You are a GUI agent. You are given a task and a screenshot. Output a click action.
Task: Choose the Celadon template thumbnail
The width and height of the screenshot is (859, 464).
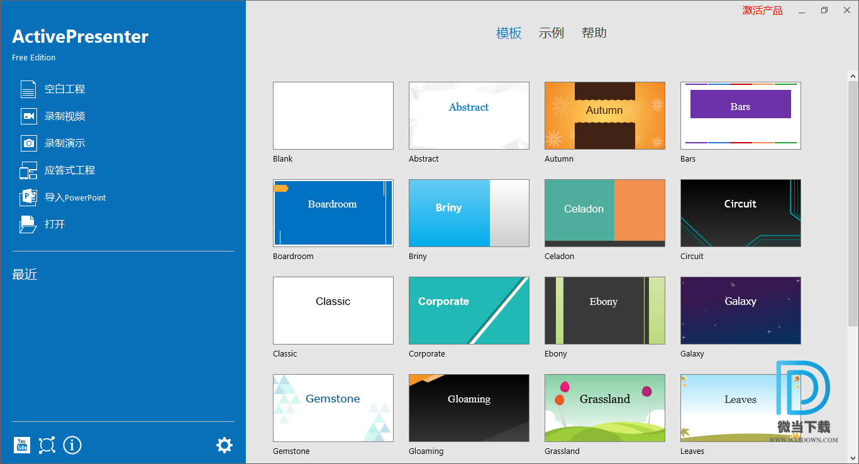(x=605, y=213)
